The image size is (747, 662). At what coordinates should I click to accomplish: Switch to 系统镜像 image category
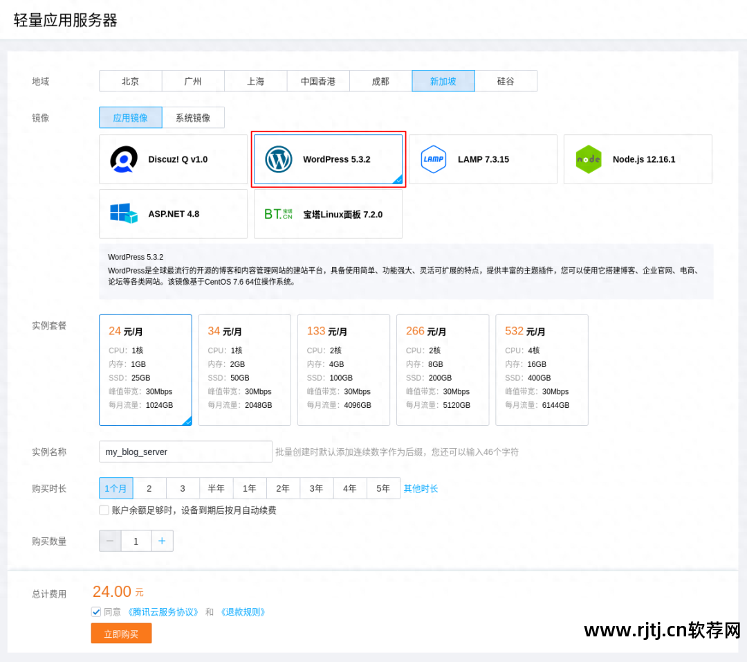pyautogui.click(x=194, y=117)
